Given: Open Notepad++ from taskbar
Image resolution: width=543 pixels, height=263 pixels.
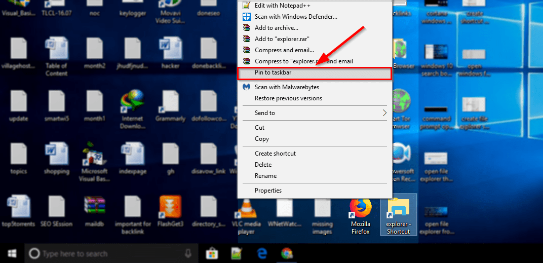Looking at the screenshot, I should click(x=236, y=254).
